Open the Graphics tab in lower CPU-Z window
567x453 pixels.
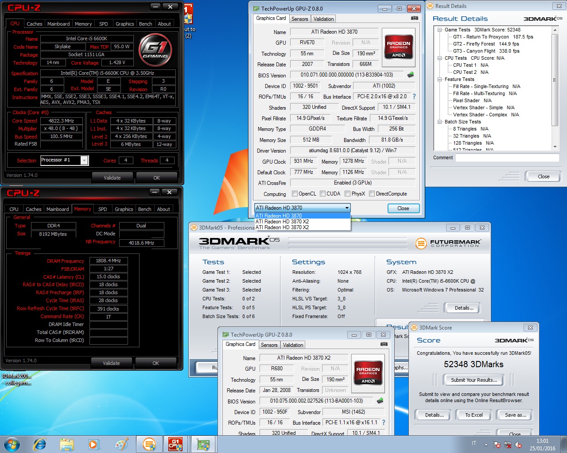pyautogui.click(x=124, y=209)
